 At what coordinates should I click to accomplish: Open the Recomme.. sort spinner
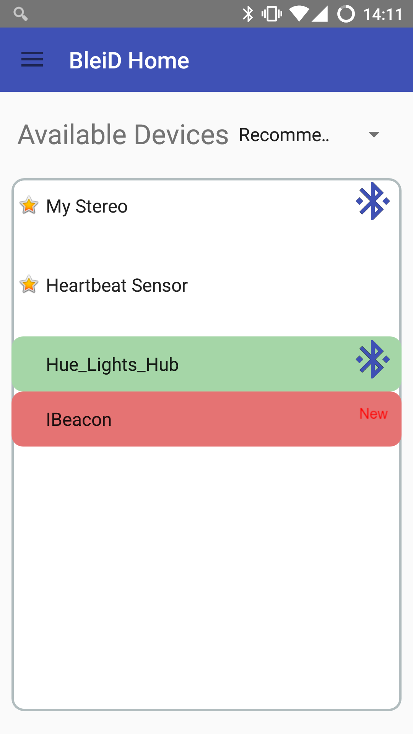[284, 135]
